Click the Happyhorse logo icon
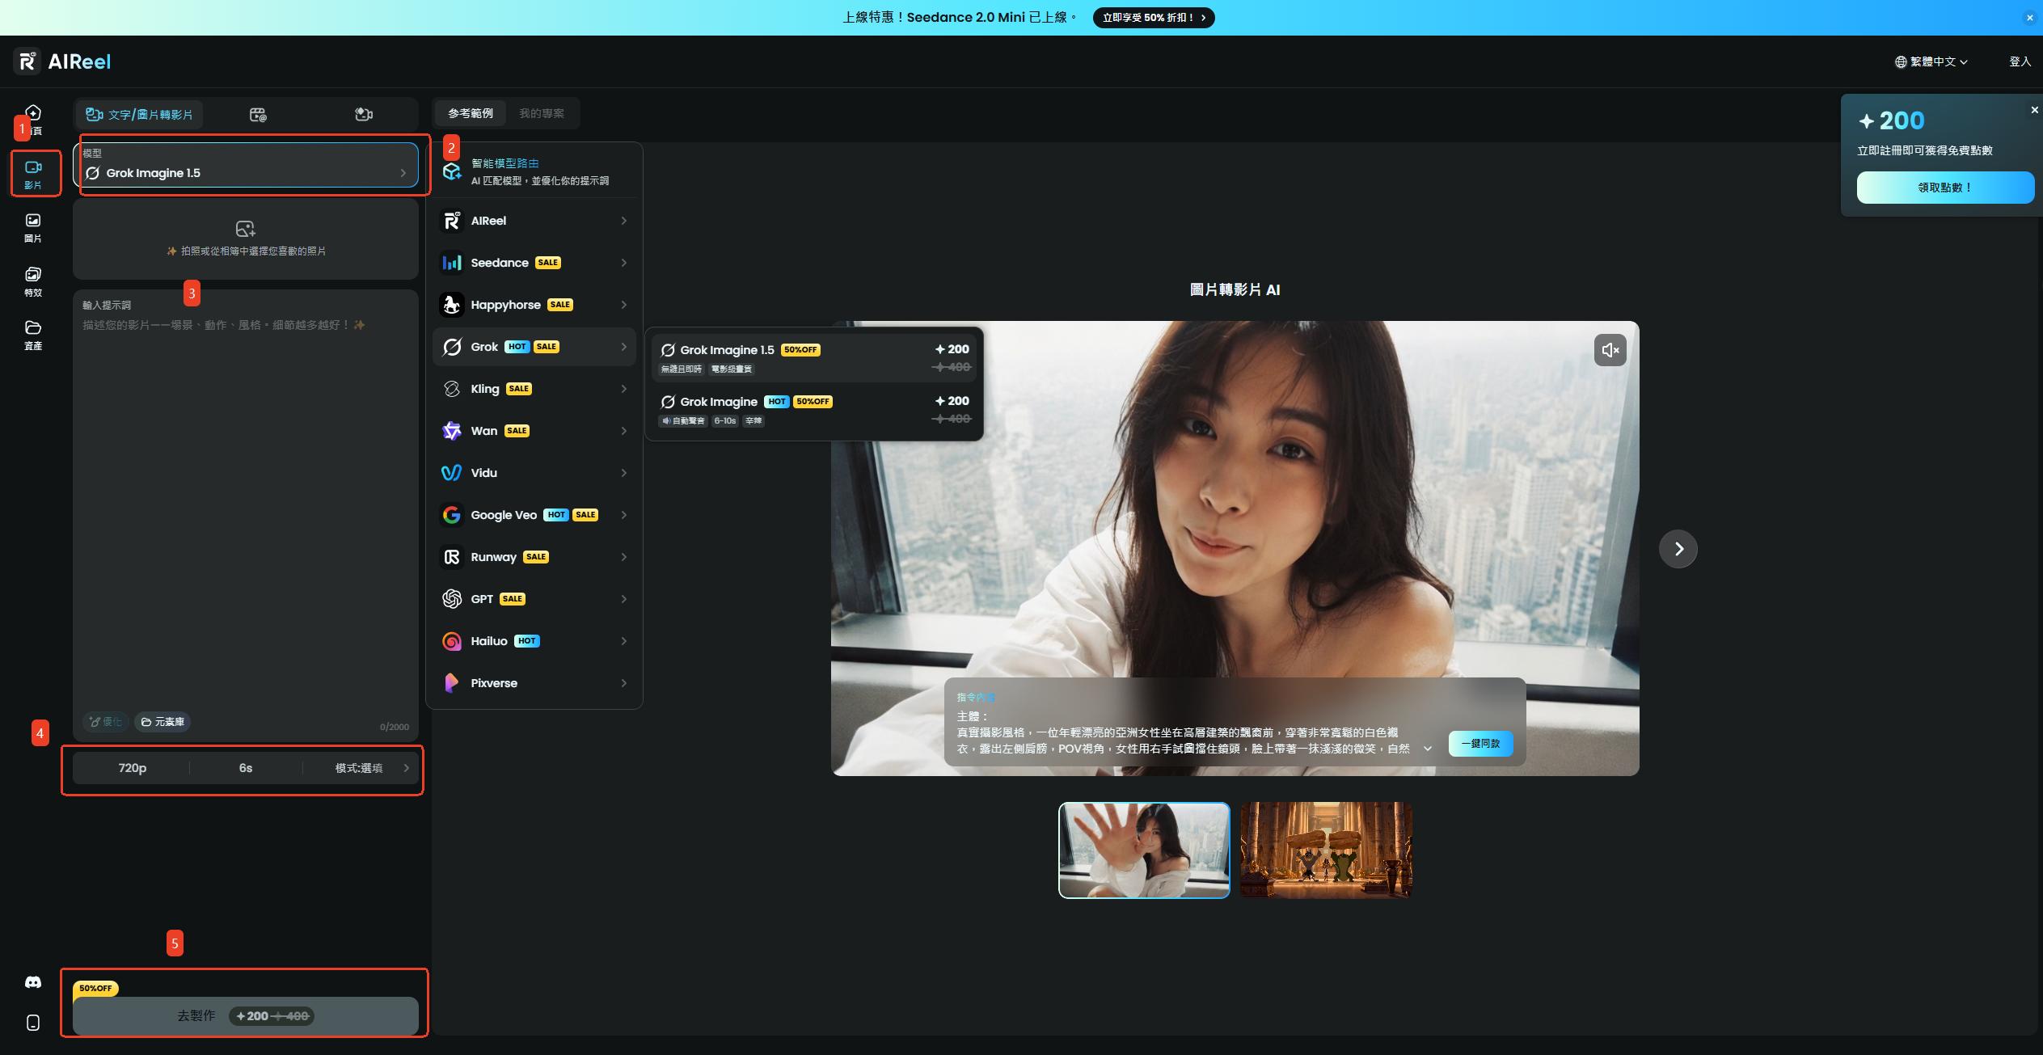This screenshot has height=1055, width=2043. point(451,305)
